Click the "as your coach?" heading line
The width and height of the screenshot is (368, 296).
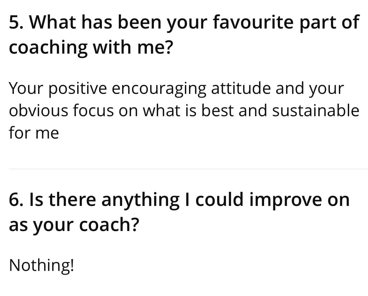point(74,224)
